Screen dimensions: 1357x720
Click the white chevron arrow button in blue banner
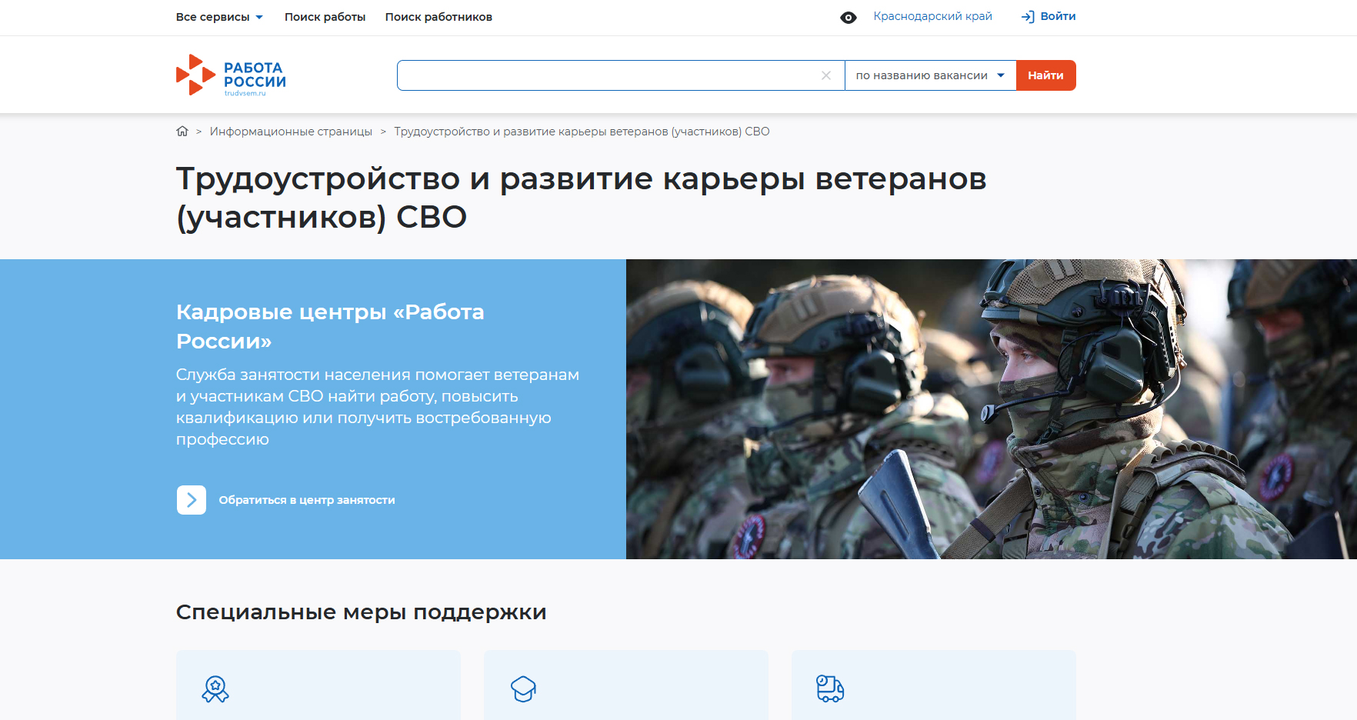[192, 500]
